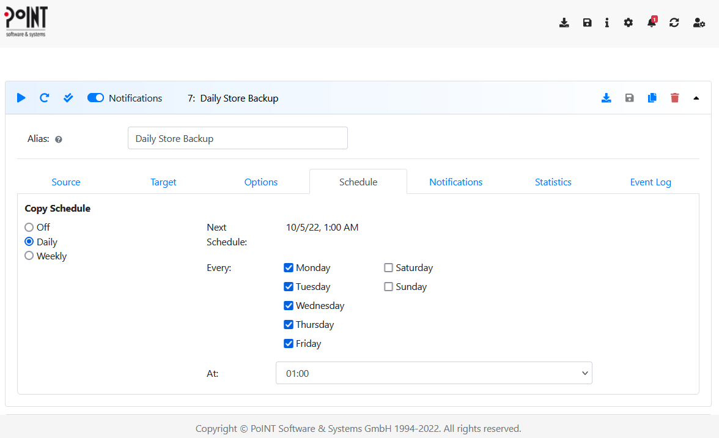The width and height of the screenshot is (719, 438).
Task: Click inside the Alias text field
Action: tap(237, 138)
